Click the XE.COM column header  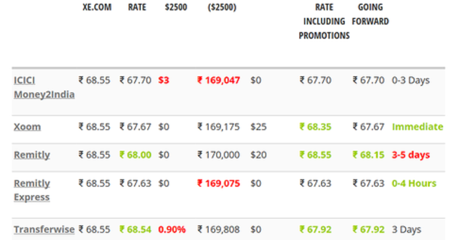point(96,8)
